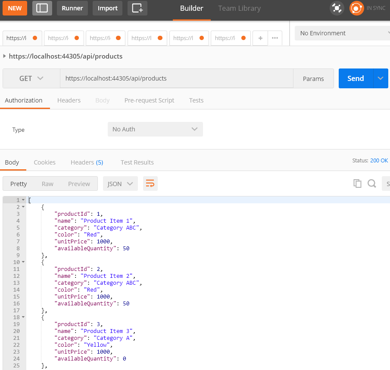Toggle the sidebar layout icon
Screen dimensions: 390x370
click(x=42, y=8)
